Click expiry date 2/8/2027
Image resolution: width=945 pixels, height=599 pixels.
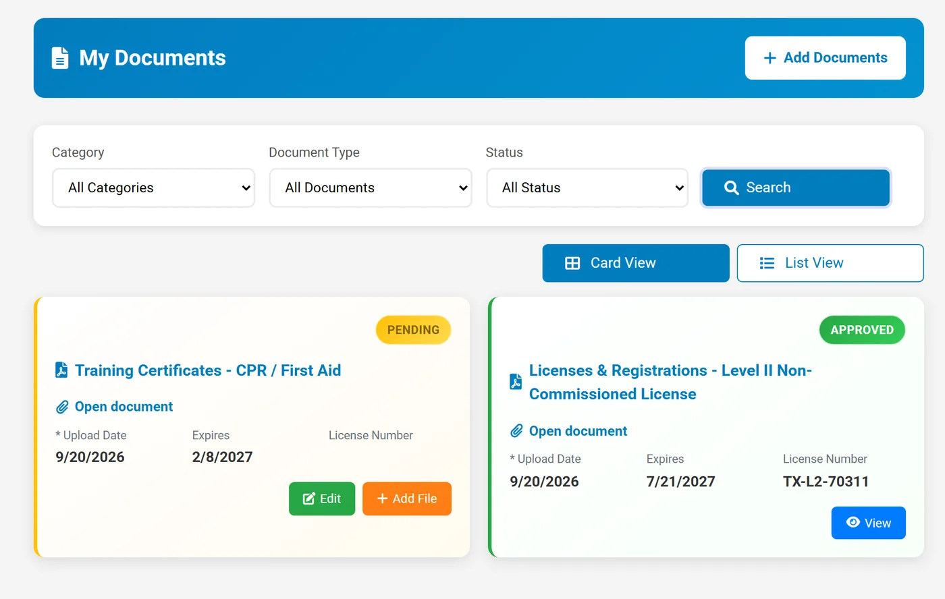(222, 457)
